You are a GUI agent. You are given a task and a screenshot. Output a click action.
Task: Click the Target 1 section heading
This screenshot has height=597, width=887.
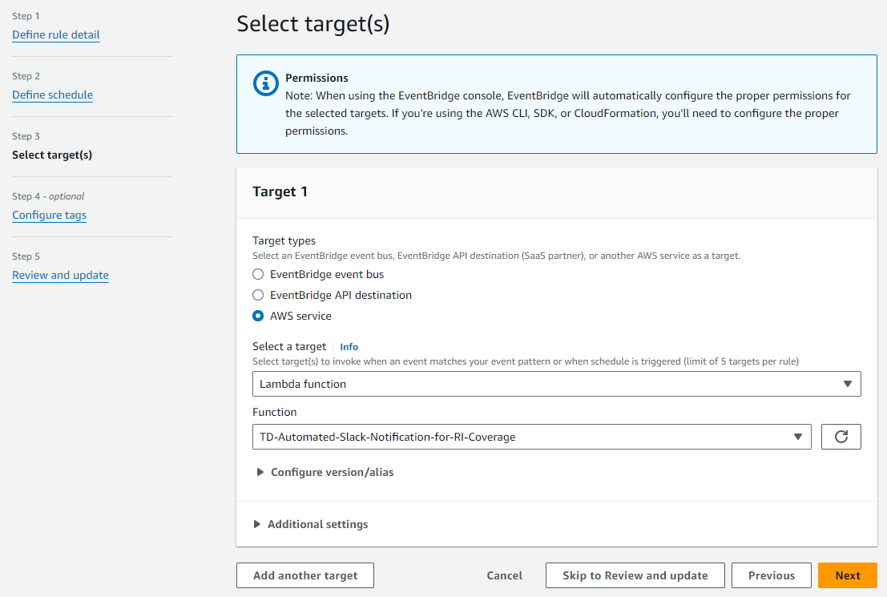280,192
